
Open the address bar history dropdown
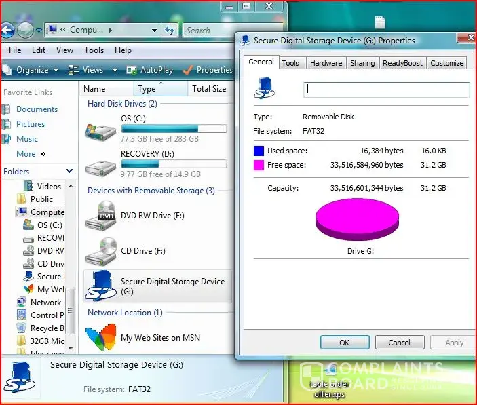click(x=154, y=30)
